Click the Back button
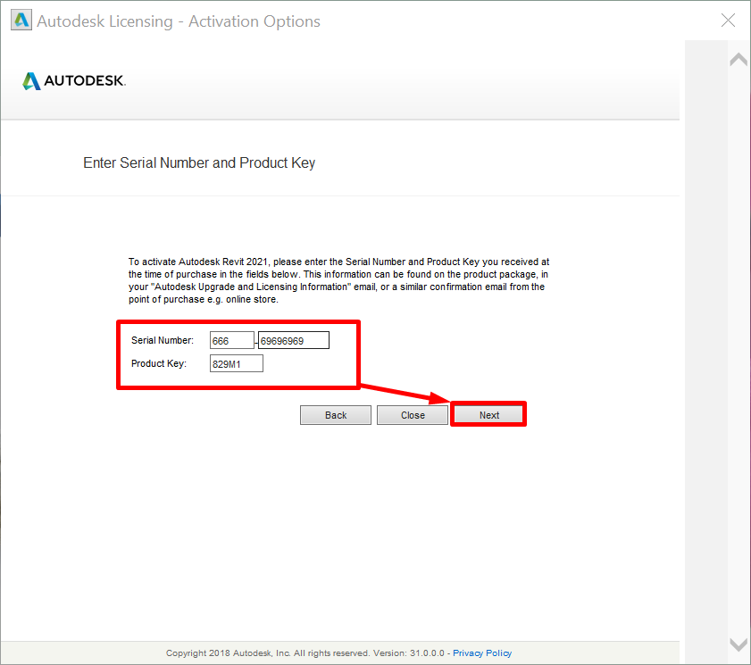 click(x=335, y=415)
